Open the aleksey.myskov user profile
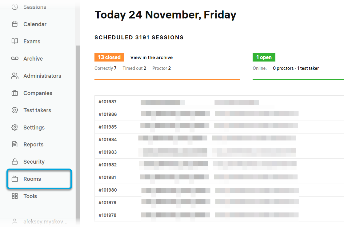 (x=45, y=221)
